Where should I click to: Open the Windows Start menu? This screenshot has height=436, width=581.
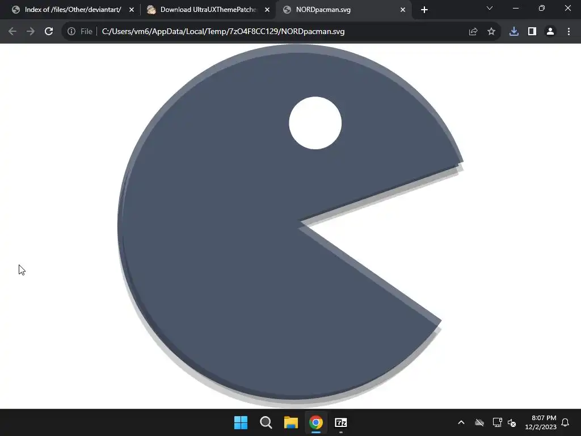click(x=241, y=422)
